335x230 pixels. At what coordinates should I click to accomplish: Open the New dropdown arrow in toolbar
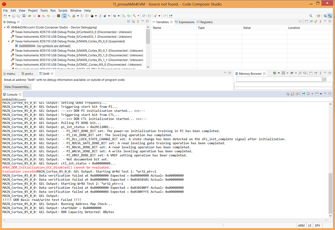click(9, 16)
